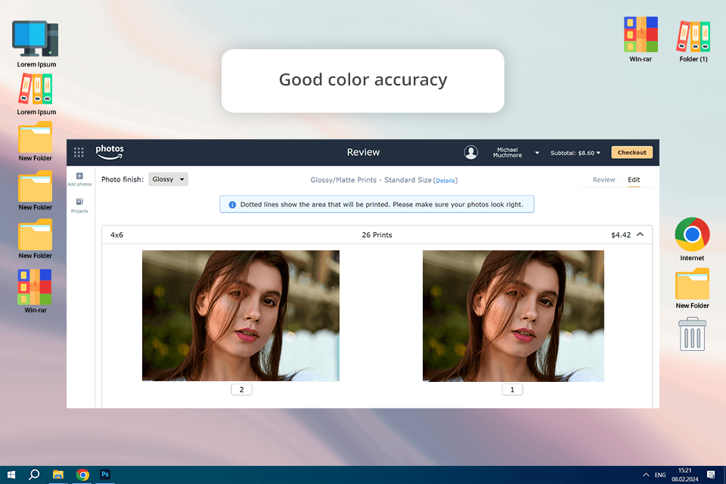The width and height of the screenshot is (726, 484).
Task: Click the Amazon photos logo
Action: [x=110, y=152]
